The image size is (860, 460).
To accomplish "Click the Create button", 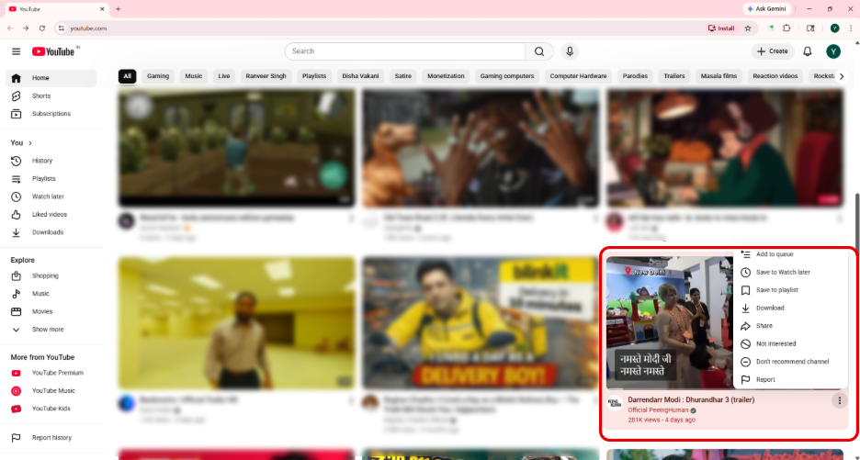I will (773, 51).
